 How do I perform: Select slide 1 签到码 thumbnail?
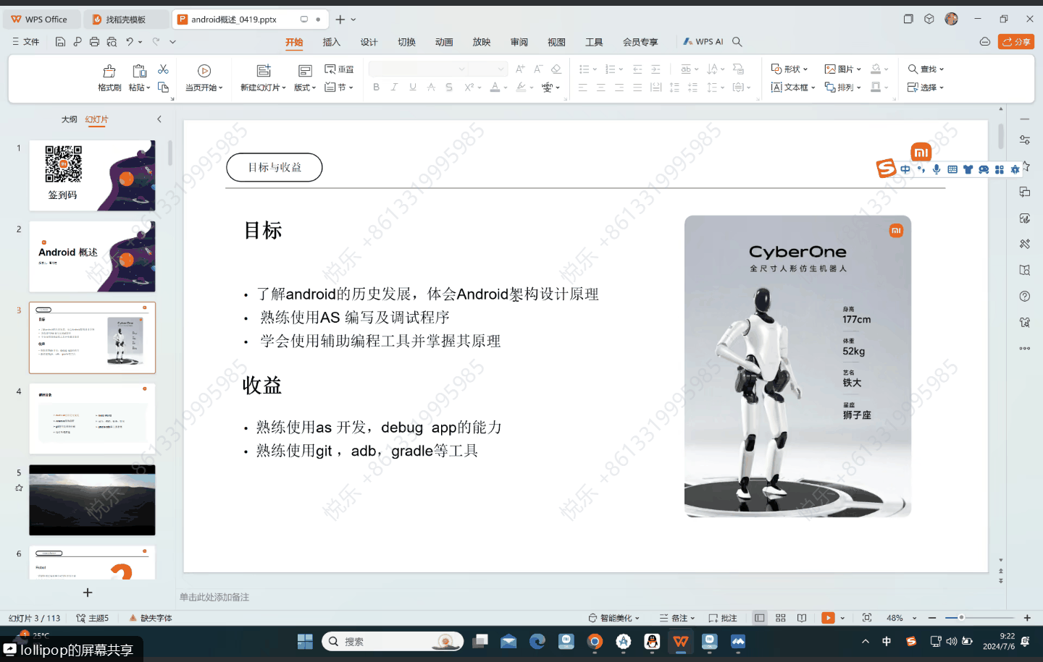click(92, 176)
